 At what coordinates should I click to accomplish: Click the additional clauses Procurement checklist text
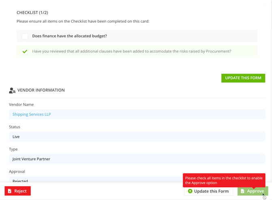[132, 51]
